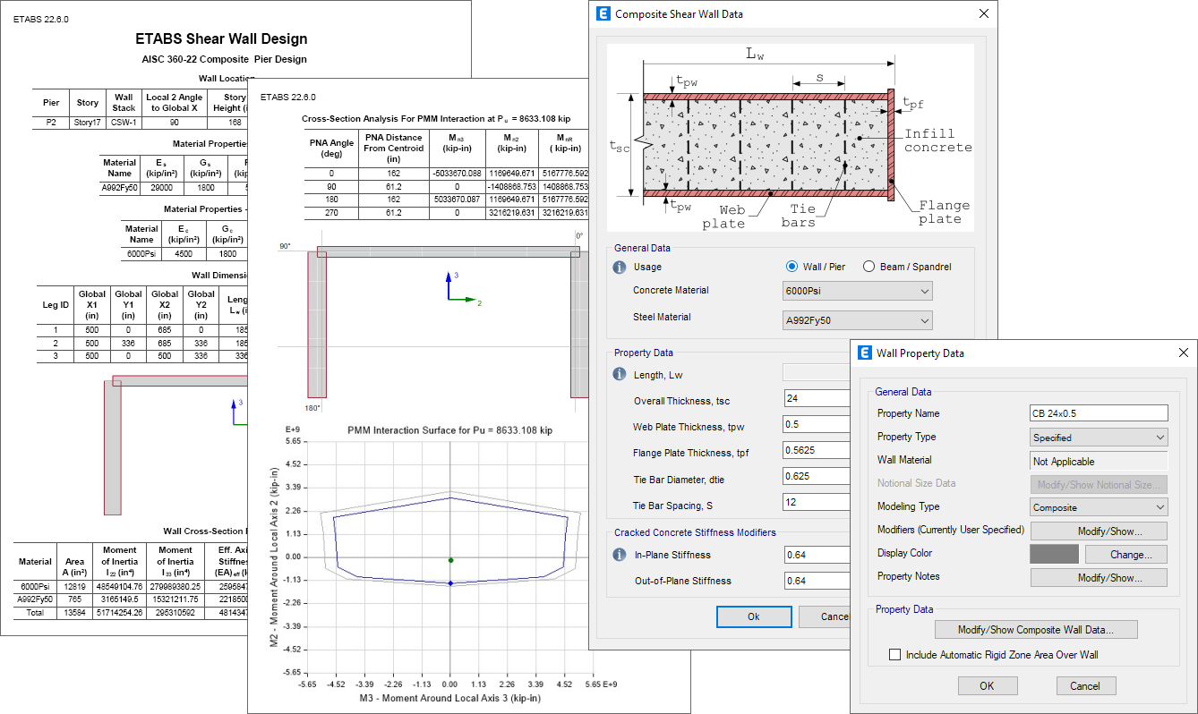Click Modify/Show for Property Notes row

pos(1100,577)
